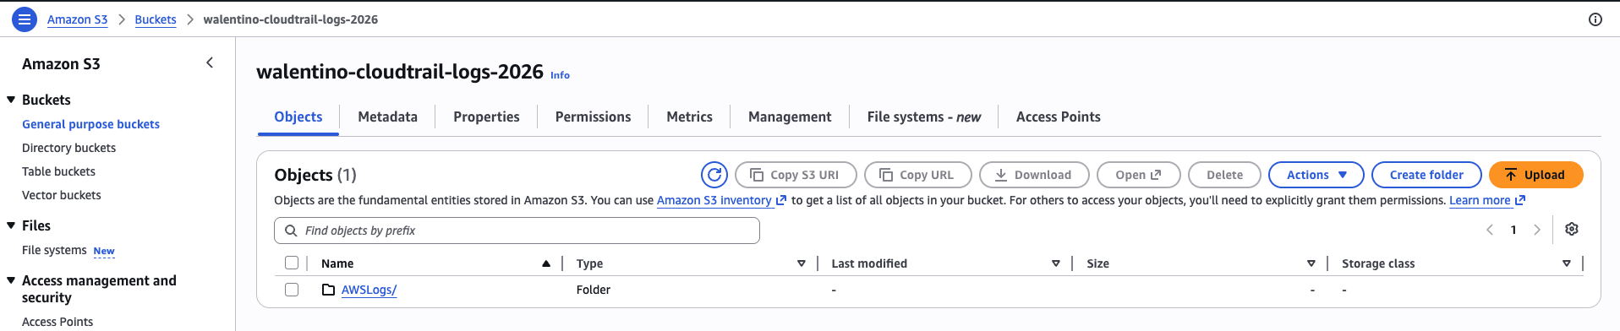Click the AWSLogs folder icon
1620x331 pixels.
329,290
